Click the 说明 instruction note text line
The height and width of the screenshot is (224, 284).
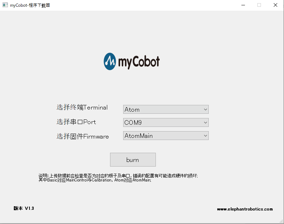[x=118, y=175]
